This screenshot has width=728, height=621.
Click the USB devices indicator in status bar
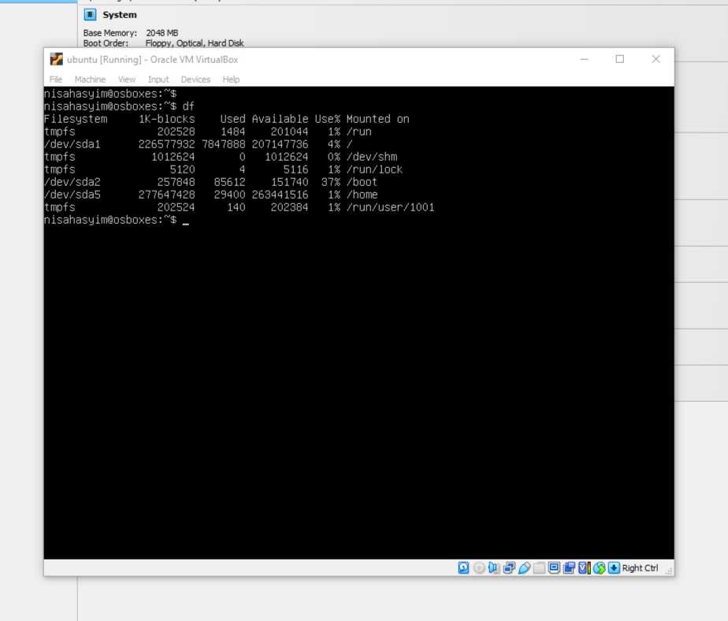pyautogui.click(x=524, y=567)
